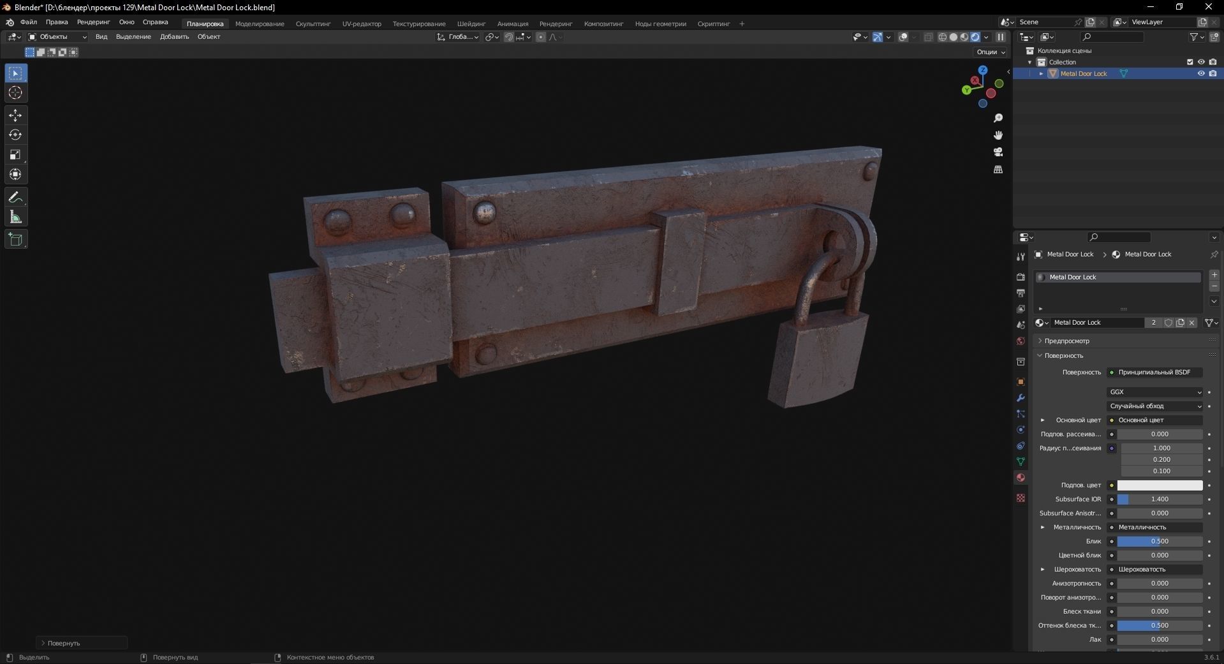Expand the Предпросмотр section

coord(1064,341)
